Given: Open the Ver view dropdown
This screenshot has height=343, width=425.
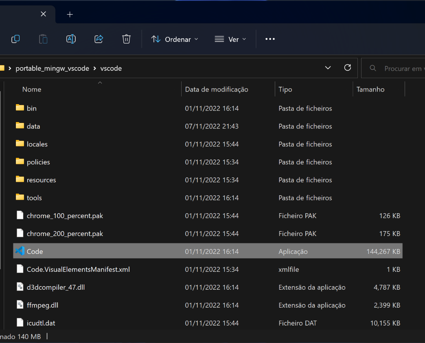Looking at the screenshot, I should 230,39.
